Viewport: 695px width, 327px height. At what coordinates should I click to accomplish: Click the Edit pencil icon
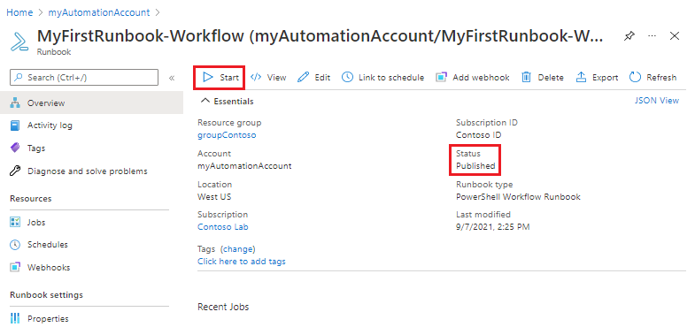(303, 78)
